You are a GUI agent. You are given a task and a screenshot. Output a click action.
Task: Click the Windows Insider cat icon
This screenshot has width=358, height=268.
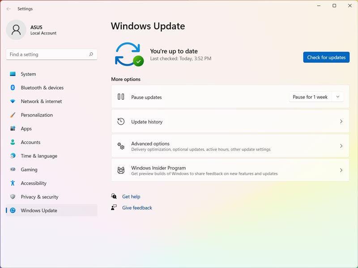pos(121,170)
